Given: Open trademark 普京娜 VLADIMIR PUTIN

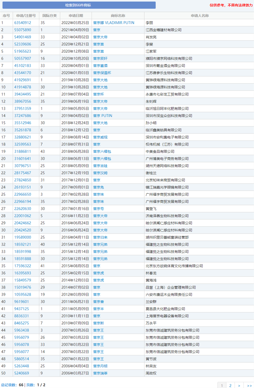Looking at the screenshot, I should coord(113,22).
